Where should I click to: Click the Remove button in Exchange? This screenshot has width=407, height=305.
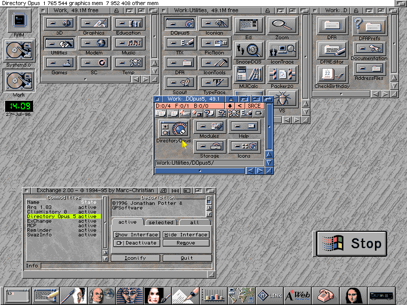tap(186, 243)
